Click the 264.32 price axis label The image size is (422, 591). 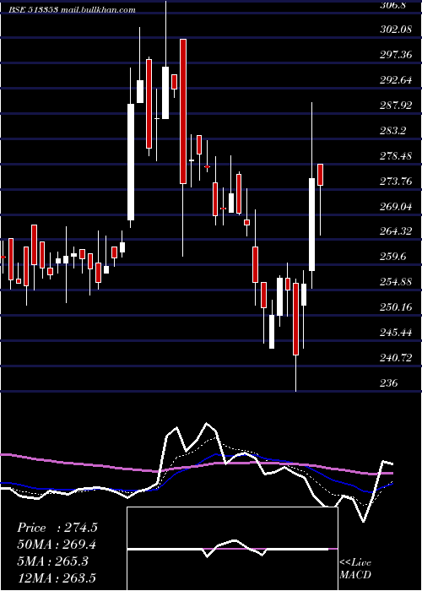tap(396, 231)
